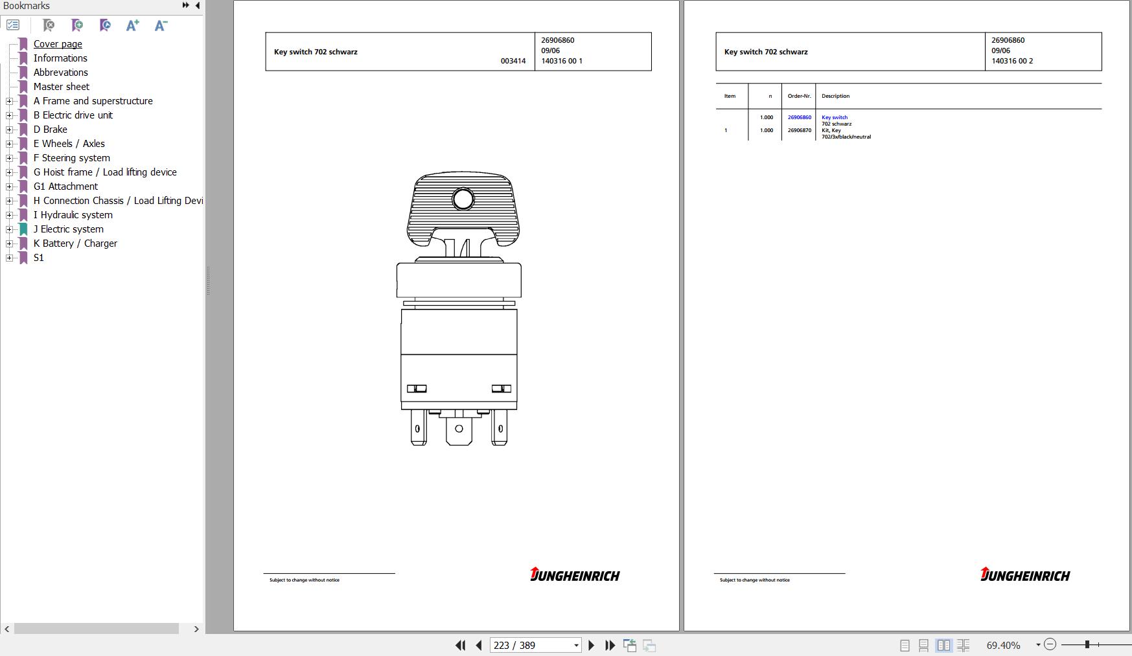Viewport: 1132px width, 656px height.
Task: Select the D Brake bookmark
Action: pos(51,130)
